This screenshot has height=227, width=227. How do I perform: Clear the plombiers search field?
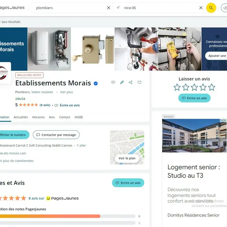109,8
